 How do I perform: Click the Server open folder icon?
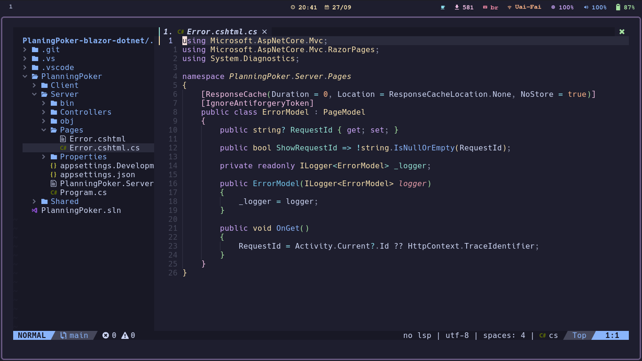(44, 94)
